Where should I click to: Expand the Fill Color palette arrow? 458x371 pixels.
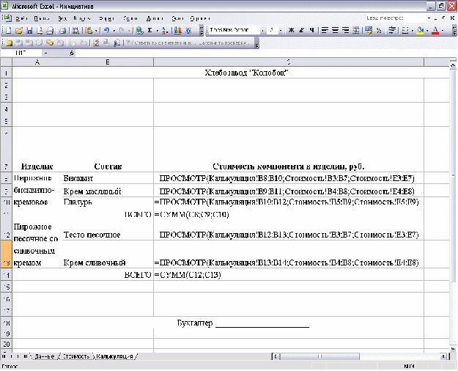pos(427,30)
